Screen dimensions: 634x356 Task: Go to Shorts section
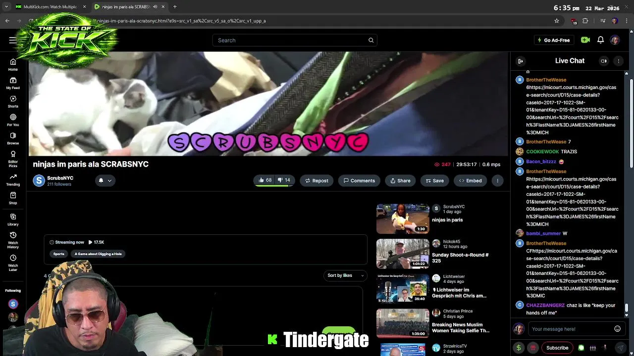13,102
